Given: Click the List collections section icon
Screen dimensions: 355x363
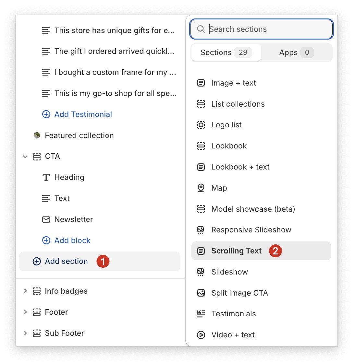Looking at the screenshot, I should (x=201, y=104).
